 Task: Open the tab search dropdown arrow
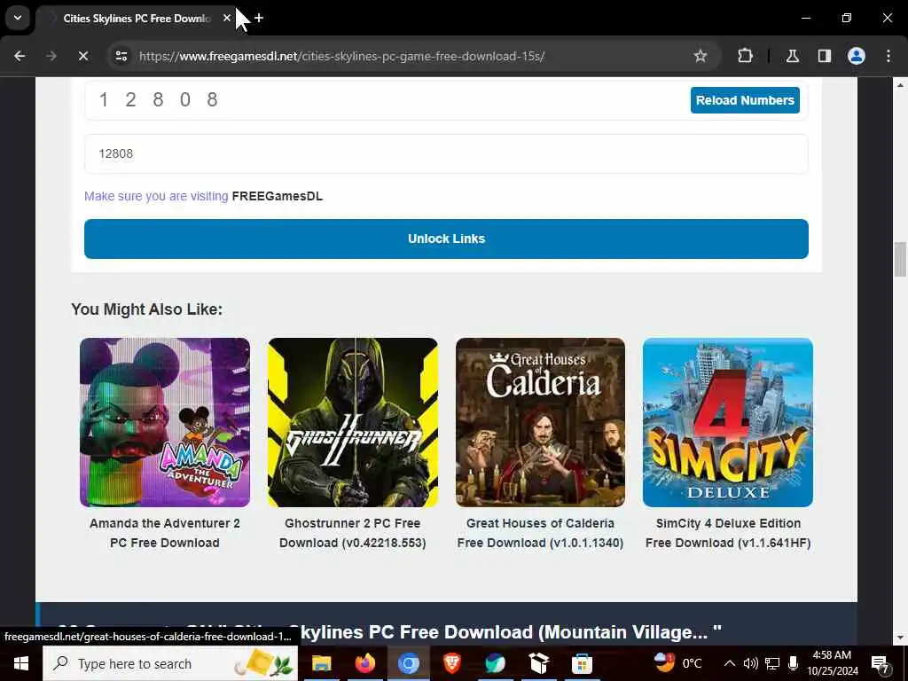[18, 18]
